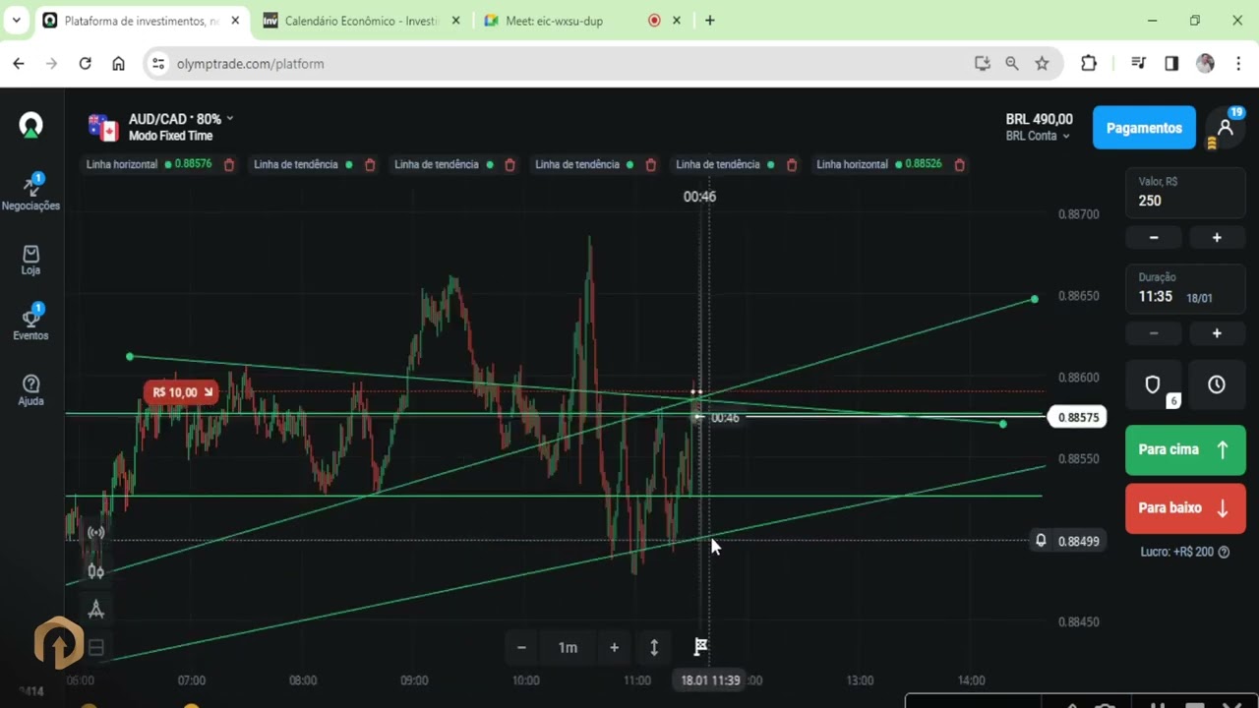Open the Eventos trophy section
The image size is (1259, 708).
30,324
